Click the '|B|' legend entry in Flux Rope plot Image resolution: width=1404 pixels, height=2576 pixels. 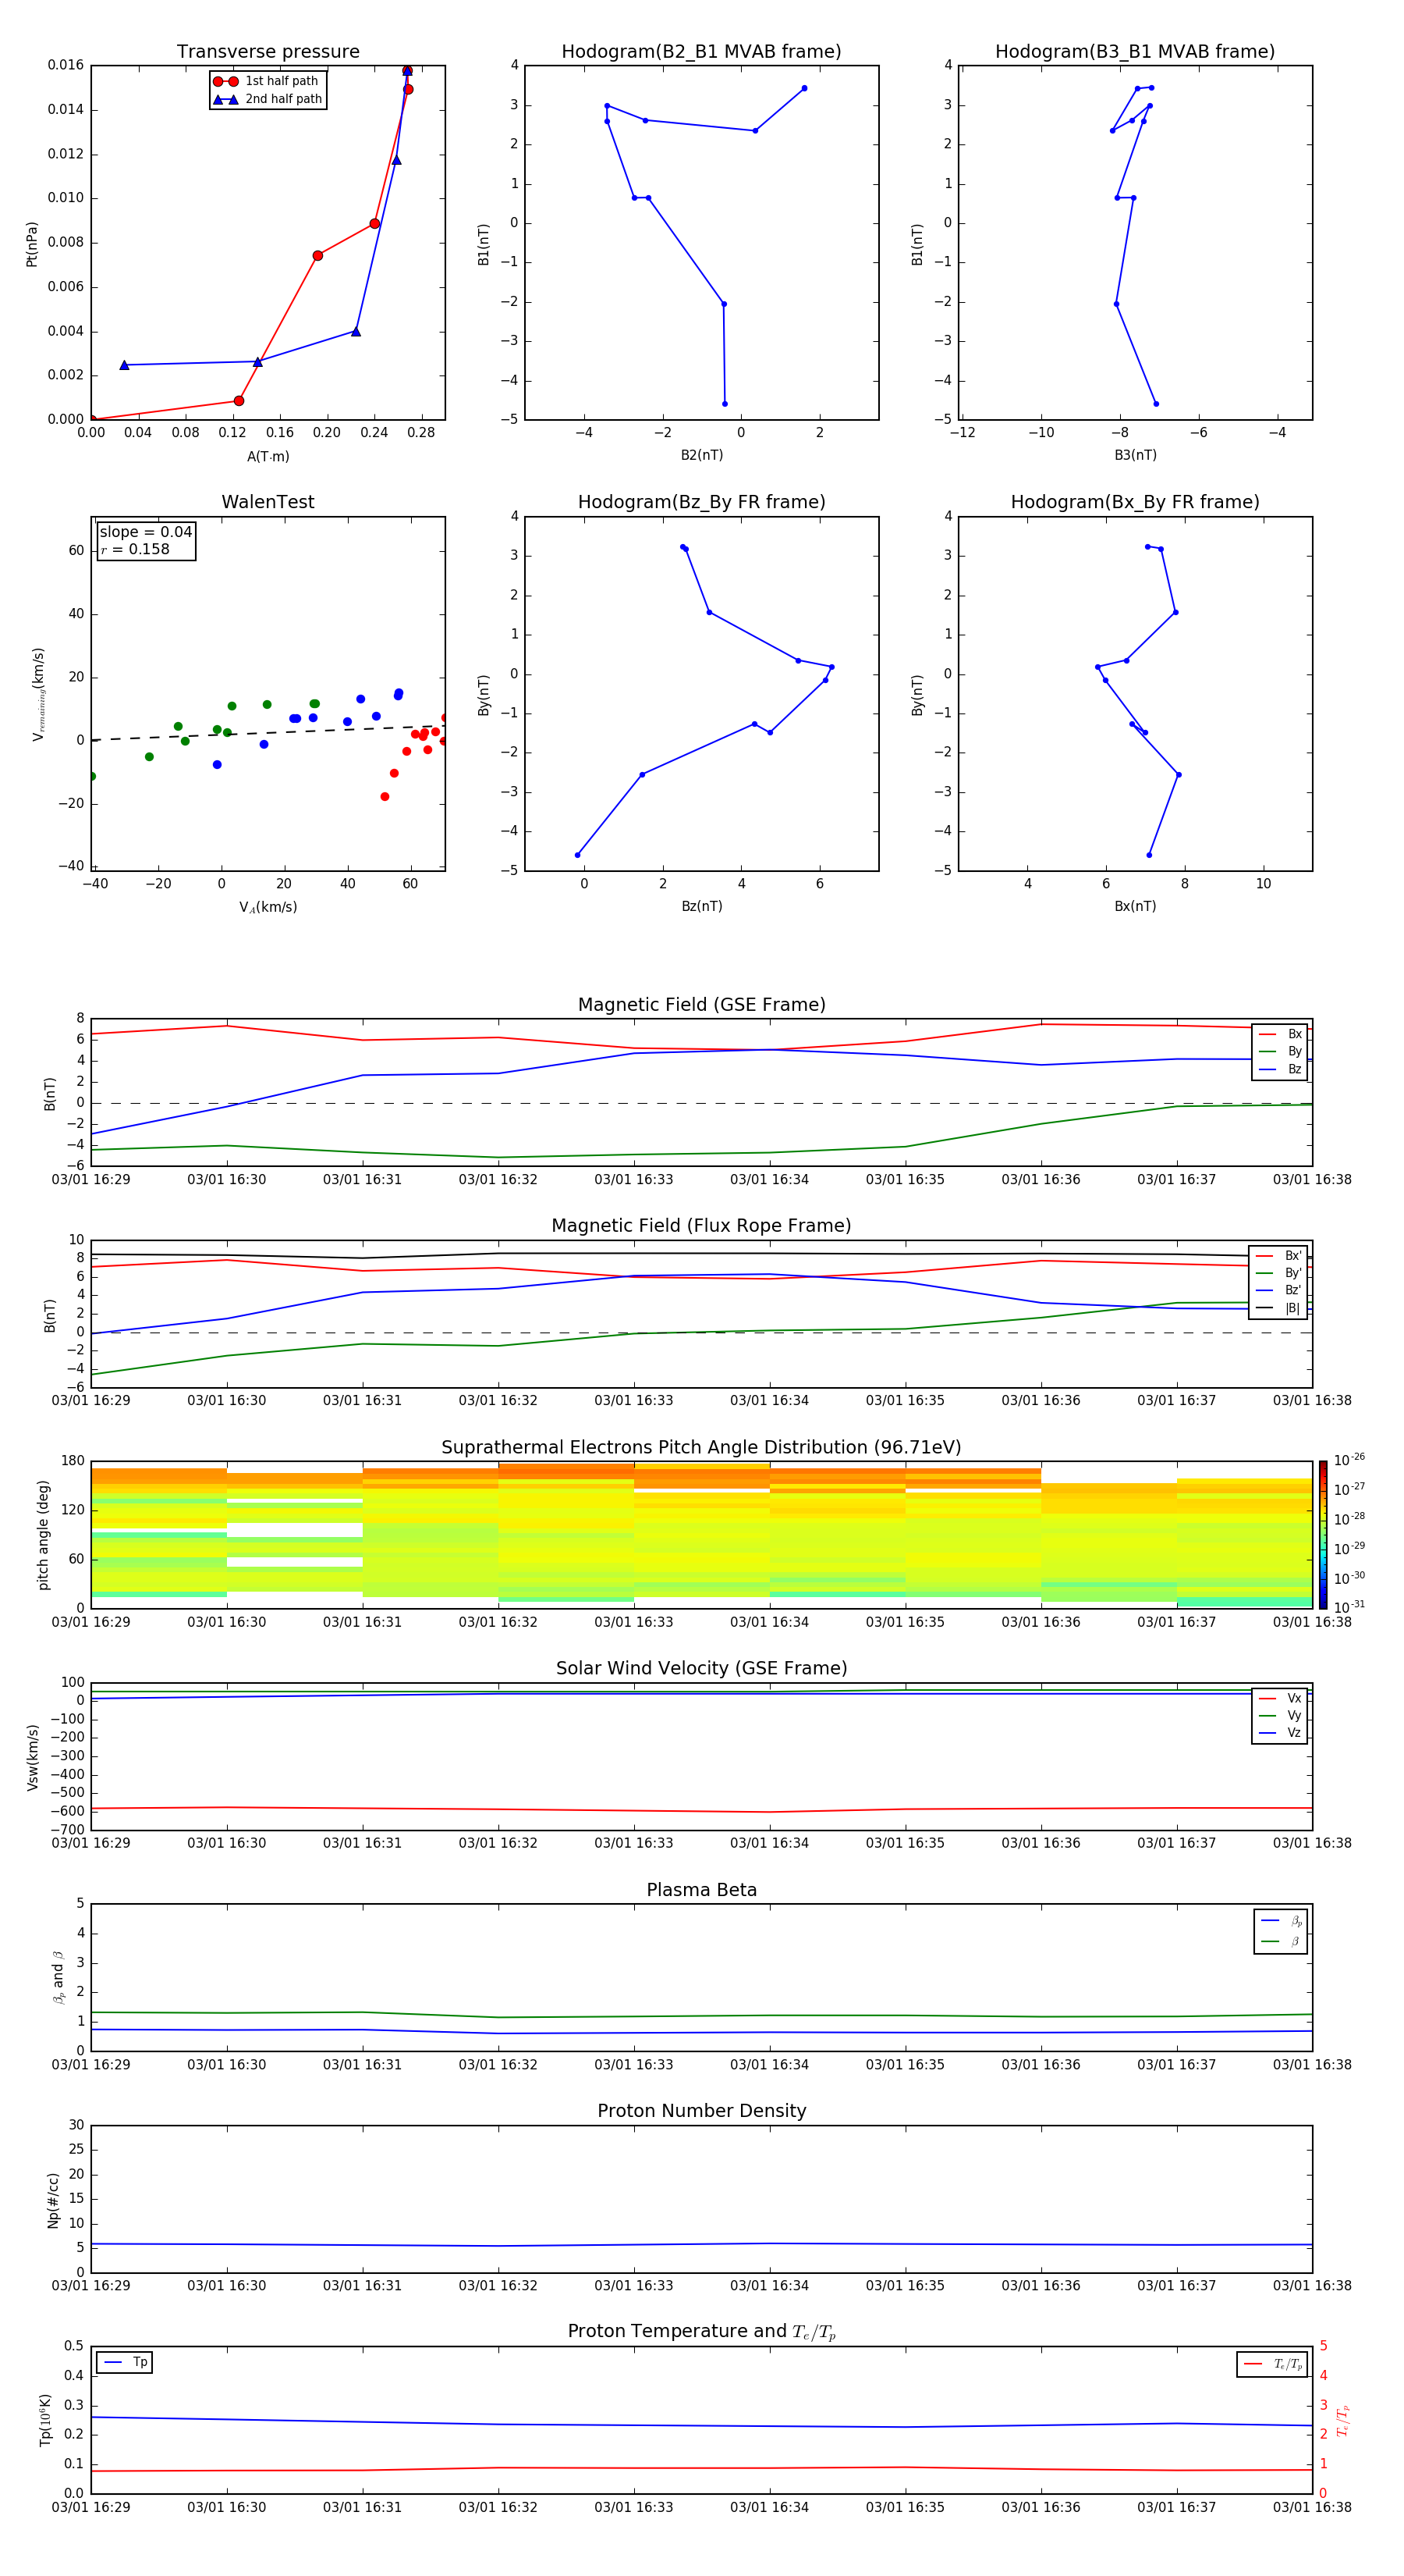1278,1308
